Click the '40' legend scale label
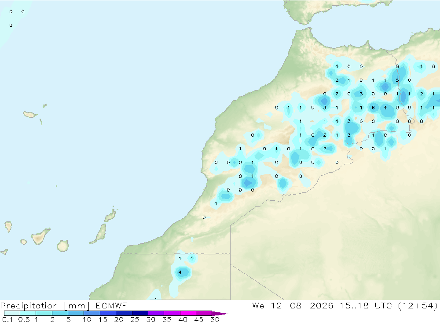Image resolution: width=440 pixels, height=322 pixels. pyautogui.click(x=183, y=319)
